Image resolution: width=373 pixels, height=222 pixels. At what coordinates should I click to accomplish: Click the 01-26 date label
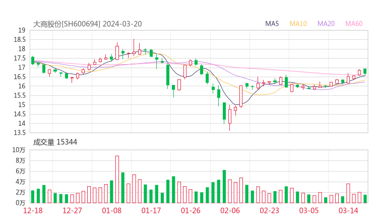coord(191,210)
